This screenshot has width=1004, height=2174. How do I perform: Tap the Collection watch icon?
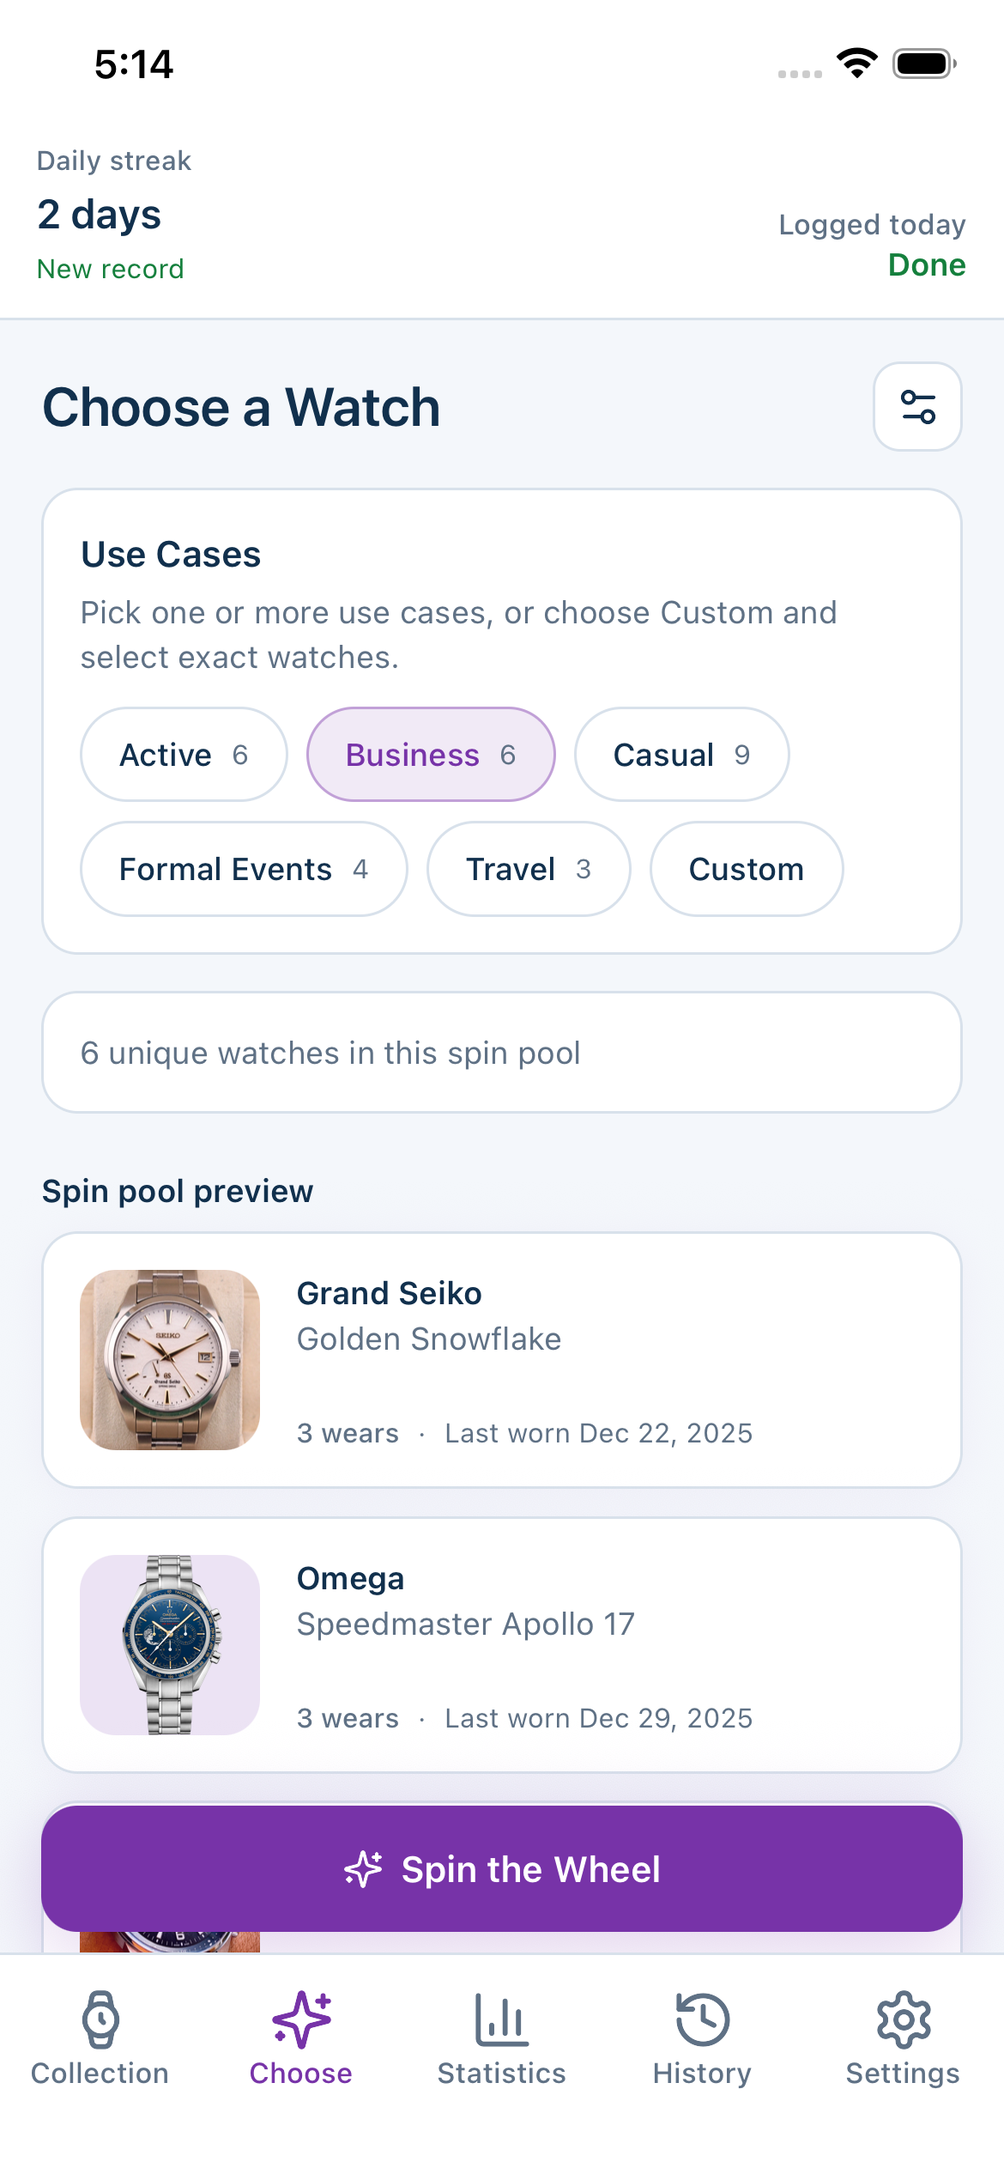point(100,2019)
